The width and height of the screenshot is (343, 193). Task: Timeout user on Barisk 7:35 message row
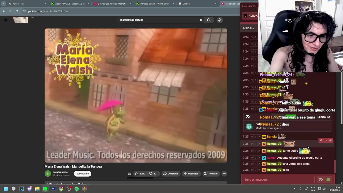coord(255,137)
